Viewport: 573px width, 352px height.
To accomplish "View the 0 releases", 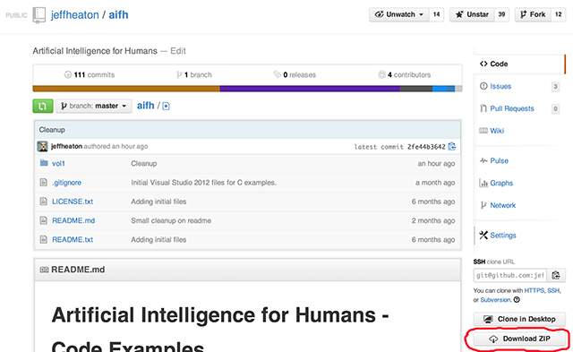I will (x=295, y=75).
